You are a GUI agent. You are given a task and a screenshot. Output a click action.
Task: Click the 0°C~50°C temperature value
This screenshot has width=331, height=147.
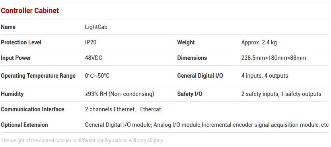[97, 76]
